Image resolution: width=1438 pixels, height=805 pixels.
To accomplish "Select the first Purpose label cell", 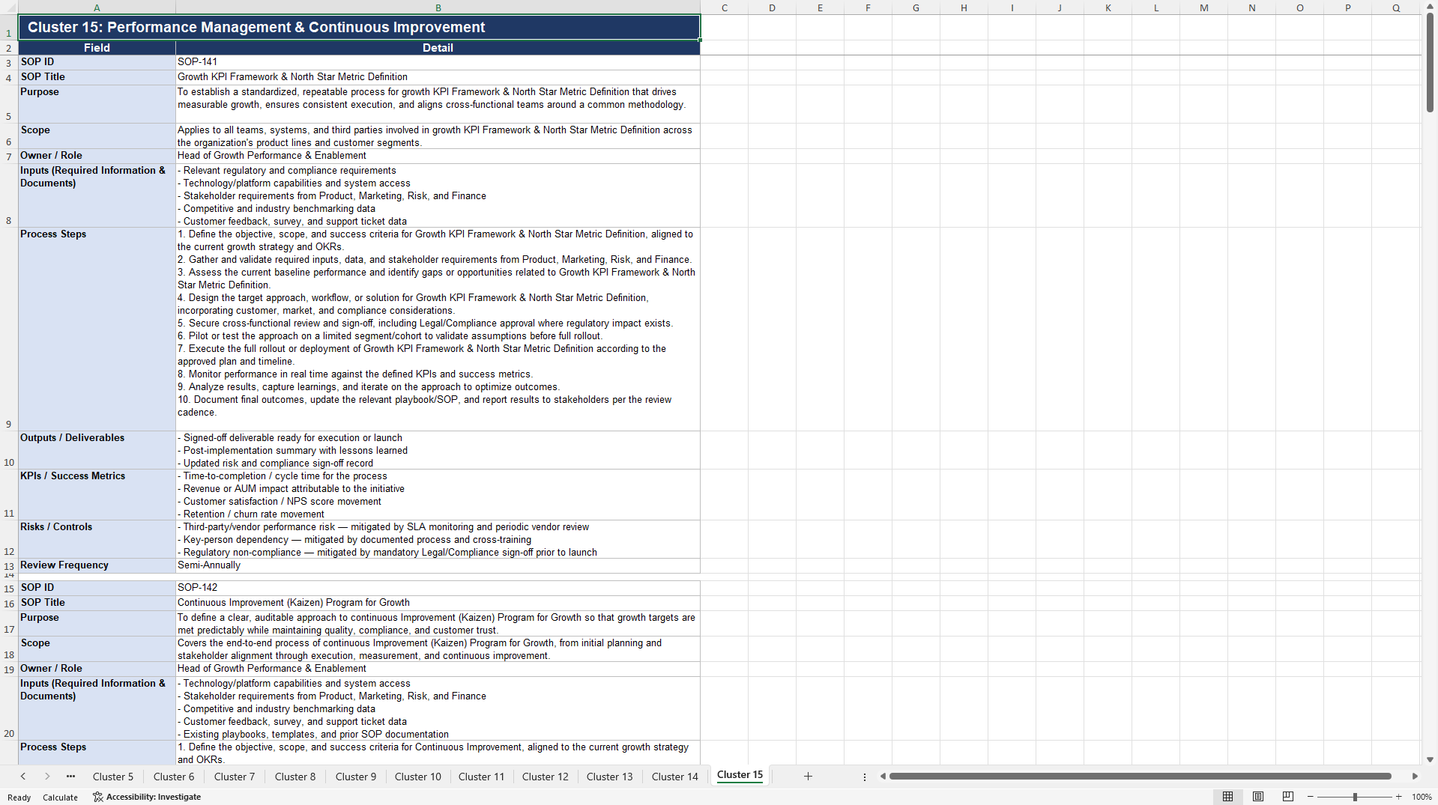I will (97, 104).
